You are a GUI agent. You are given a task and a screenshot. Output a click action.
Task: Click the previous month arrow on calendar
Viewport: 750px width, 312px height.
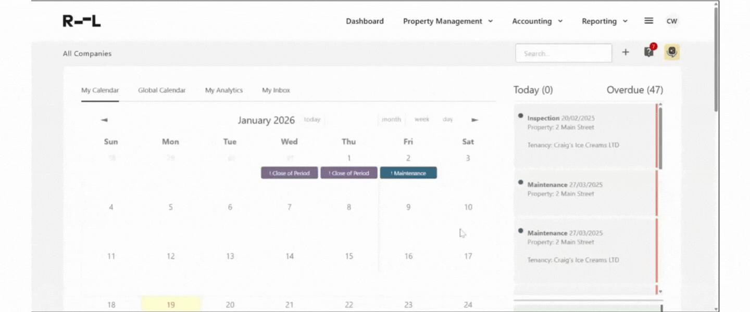tap(104, 120)
